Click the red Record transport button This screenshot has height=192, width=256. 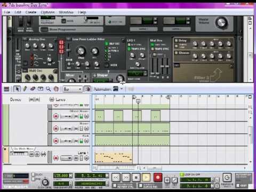point(158,177)
